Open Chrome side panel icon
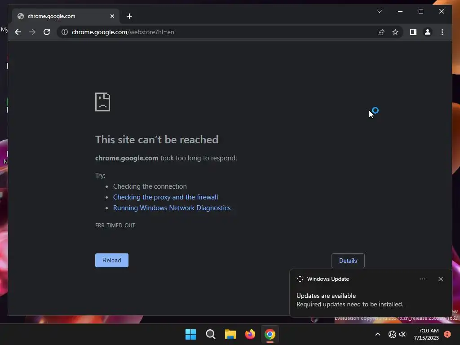 tap(413, 32)
